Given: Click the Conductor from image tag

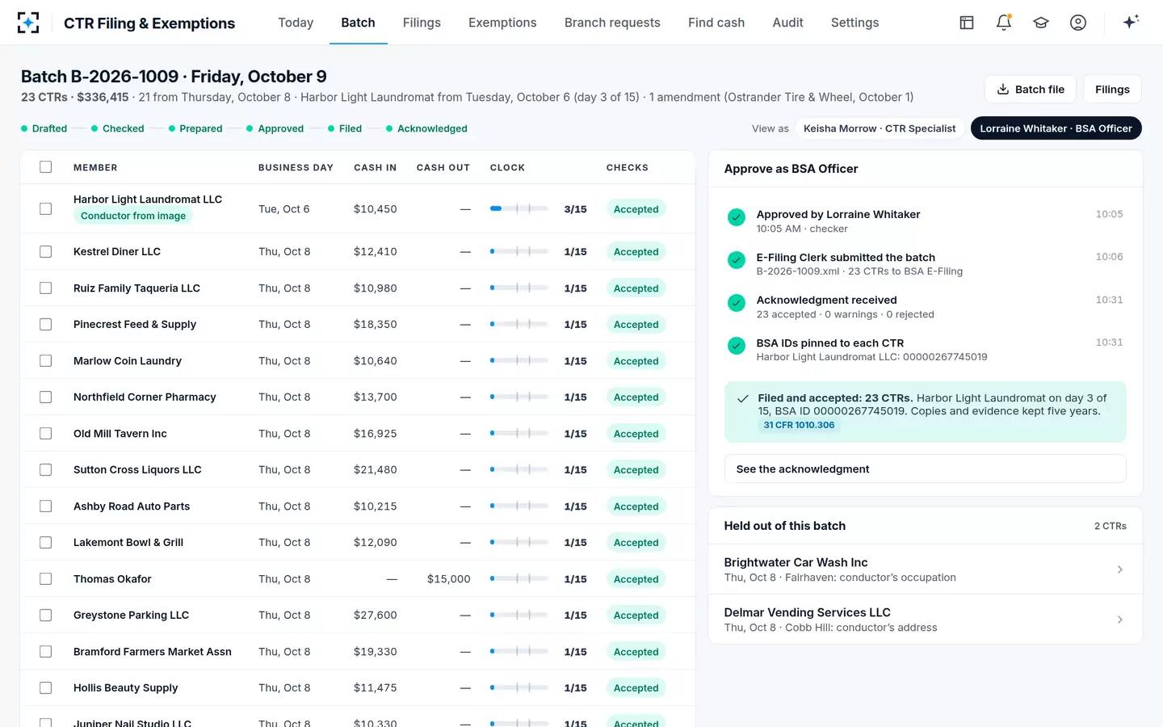Looking at the screenshot, I should click(133, 216).
